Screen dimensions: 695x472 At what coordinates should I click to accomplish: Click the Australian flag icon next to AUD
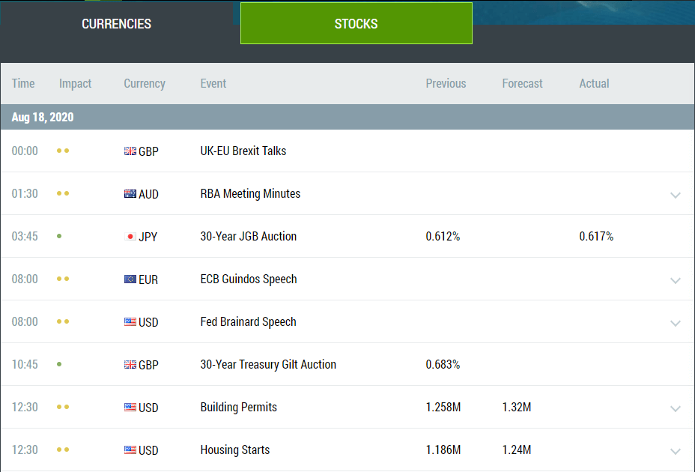pyautogui.click(x=130, y=194)
